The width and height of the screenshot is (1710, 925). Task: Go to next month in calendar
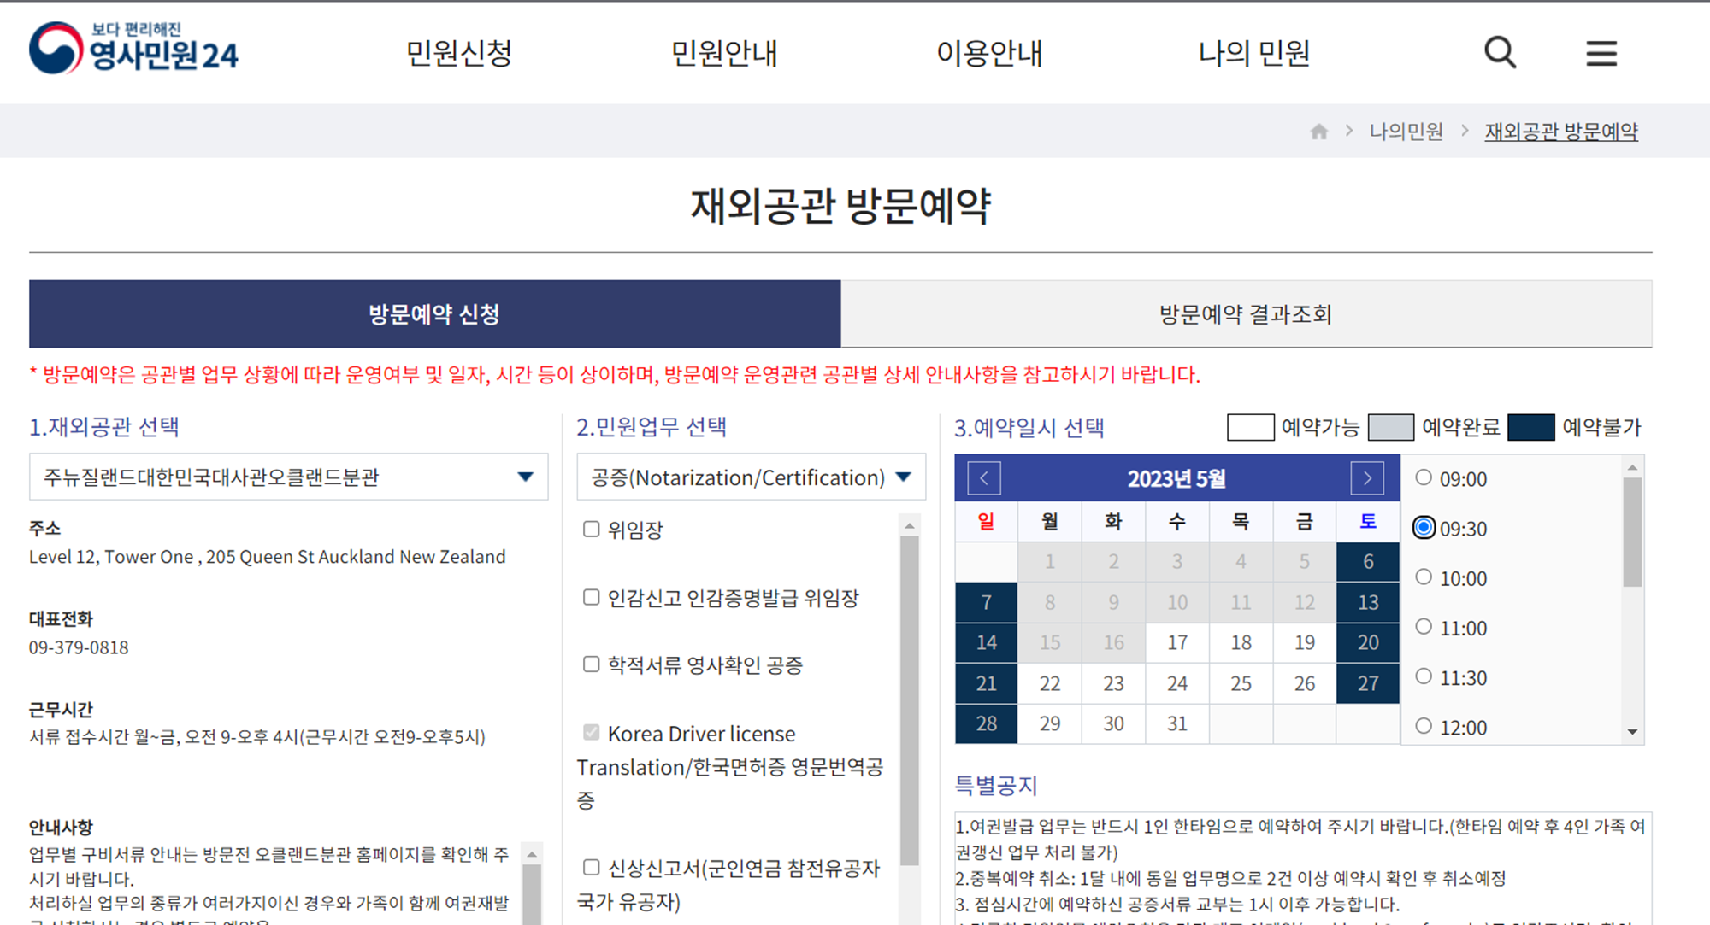click(1367, 478)
